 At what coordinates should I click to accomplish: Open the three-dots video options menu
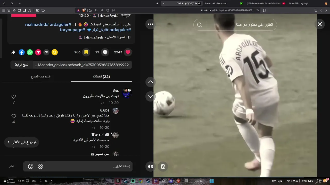click(x=151, y=24)
